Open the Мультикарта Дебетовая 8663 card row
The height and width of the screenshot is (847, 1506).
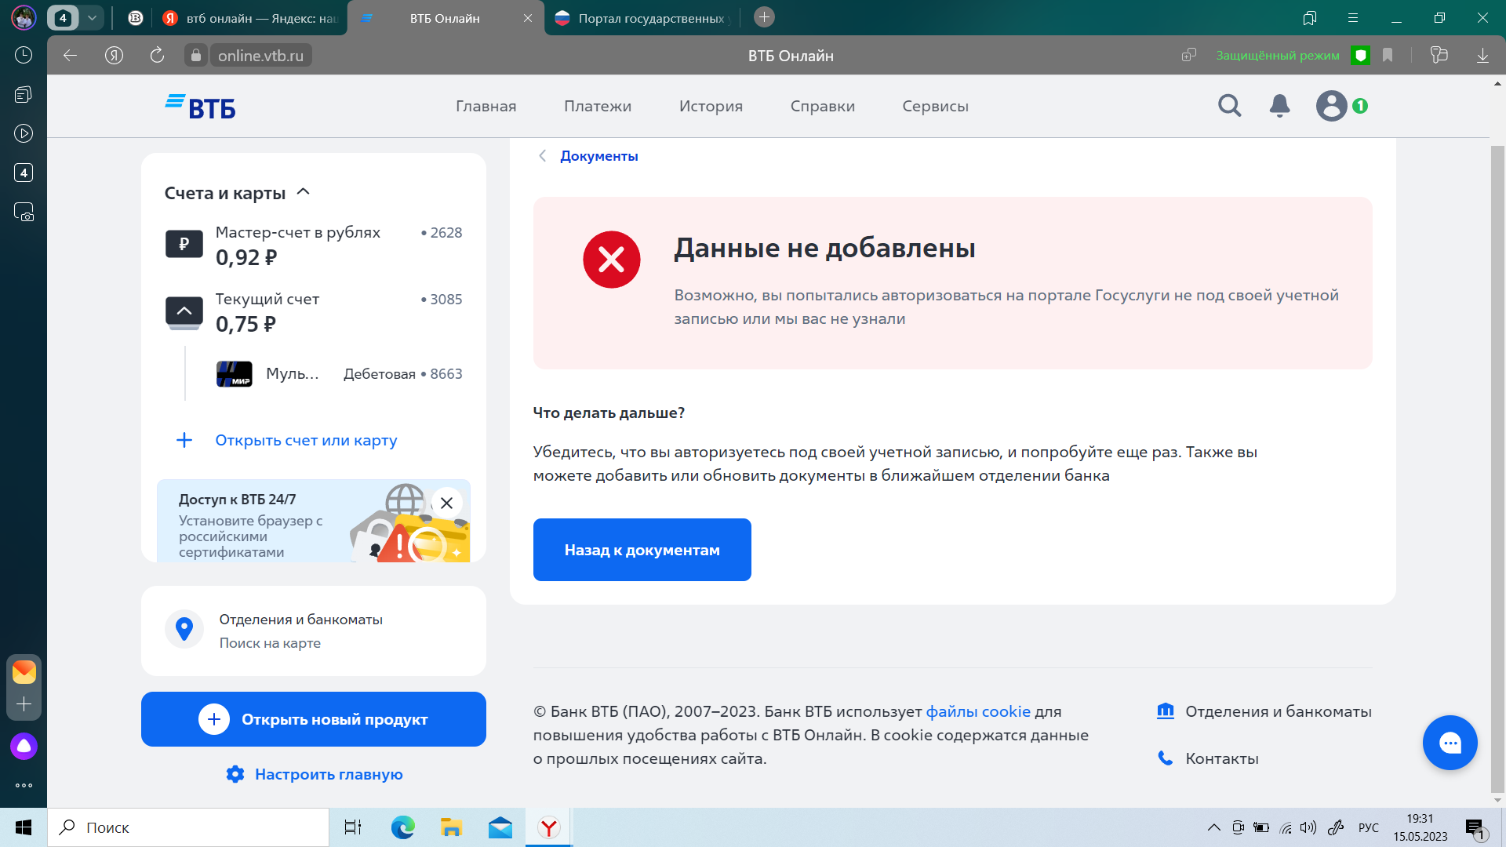click(339, 374)
